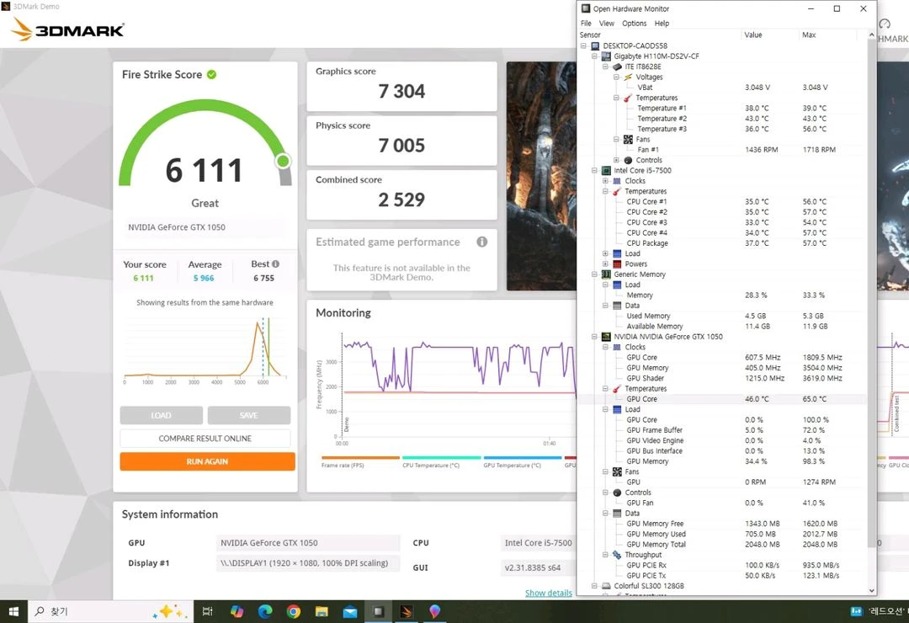Click the blue GPU Temperature legend bar

coord(523,458)
